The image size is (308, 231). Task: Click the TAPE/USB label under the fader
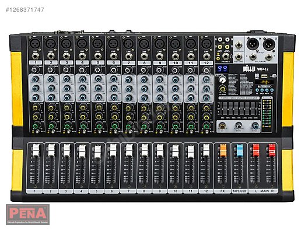coord(239,191)
